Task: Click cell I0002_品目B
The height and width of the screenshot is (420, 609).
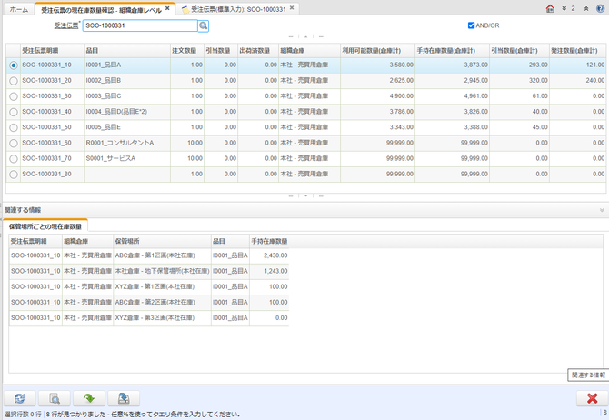Action: tap(127, 81)
